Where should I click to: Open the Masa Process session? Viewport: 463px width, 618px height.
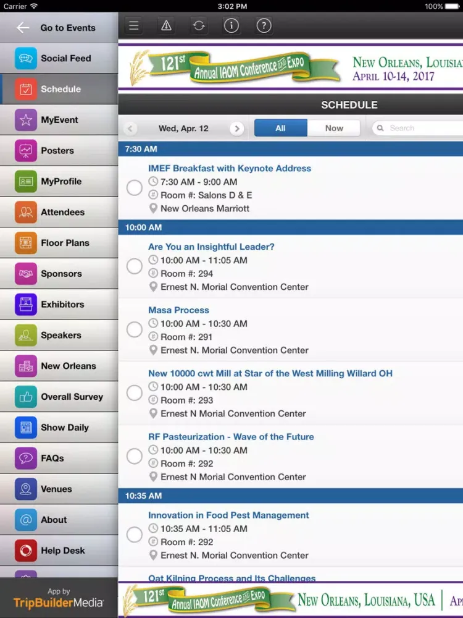tap(178, 310)
